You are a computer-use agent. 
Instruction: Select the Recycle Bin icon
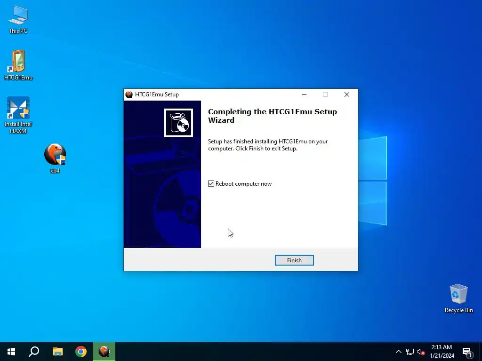coord(458,298)
